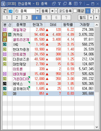
Task: Click the screen number 1 icon in title bar
Action: (x=3, y=4)
